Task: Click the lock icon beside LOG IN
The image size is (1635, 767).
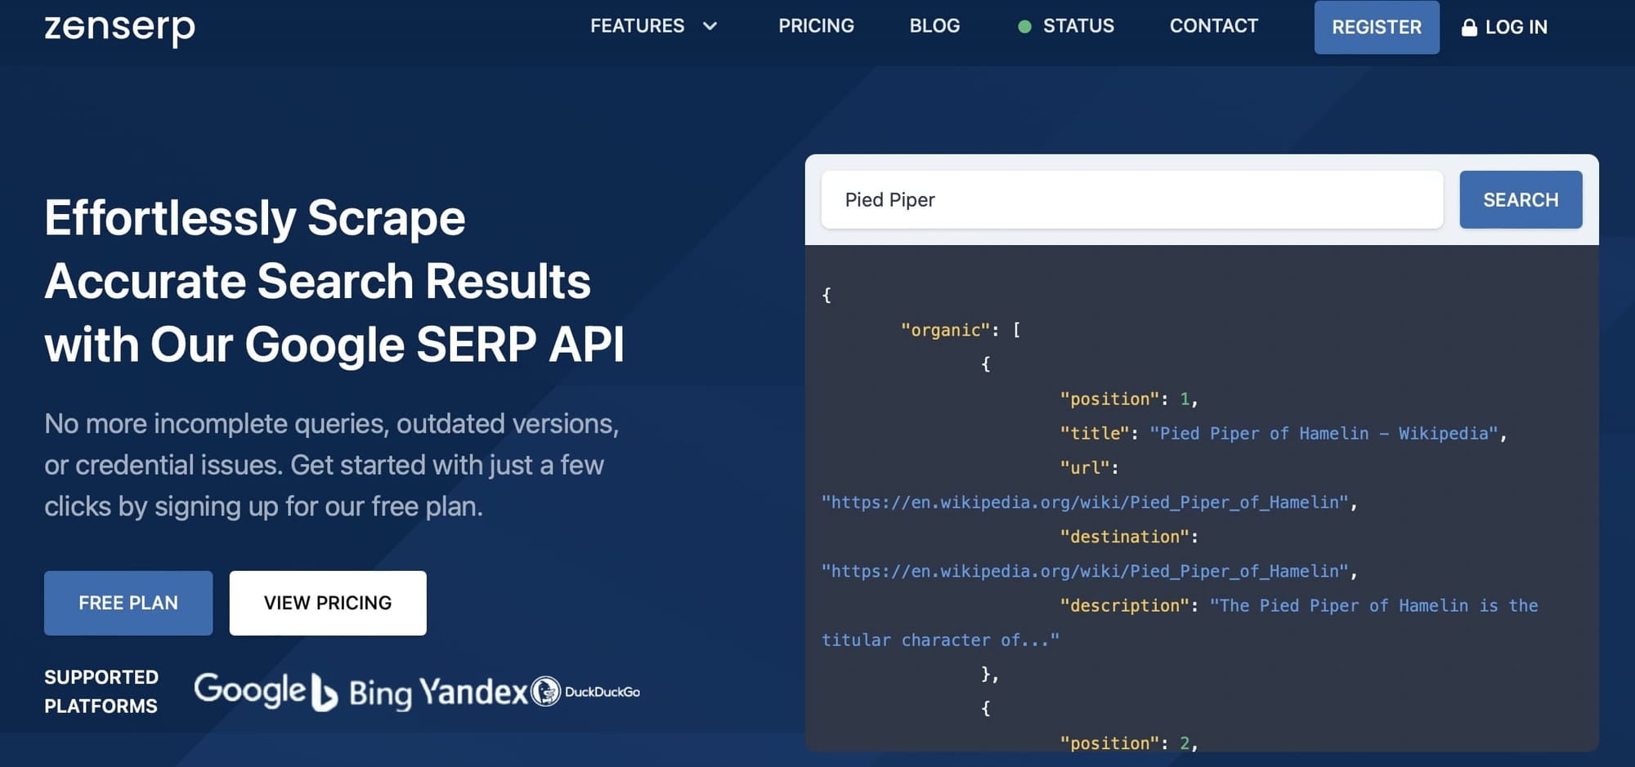Action: (1469, 26)
